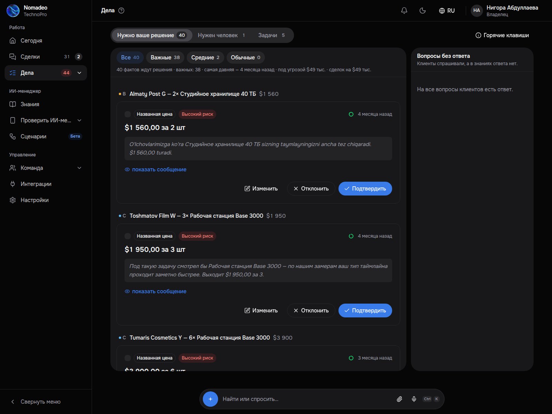
Task: Attach a file with the paperclip icon
Action: coord(399,399)
